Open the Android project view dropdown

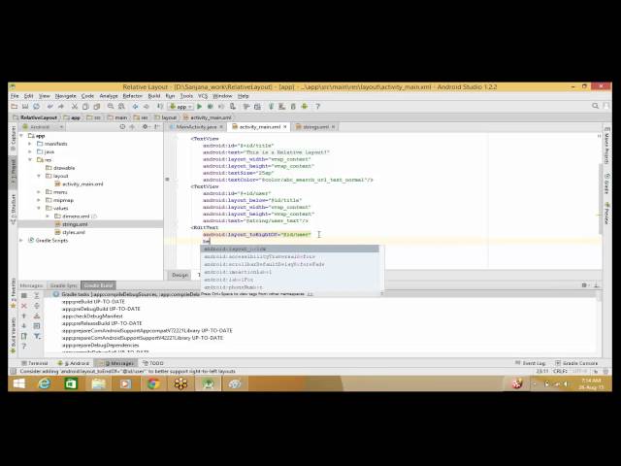click(x=43, y=127)
